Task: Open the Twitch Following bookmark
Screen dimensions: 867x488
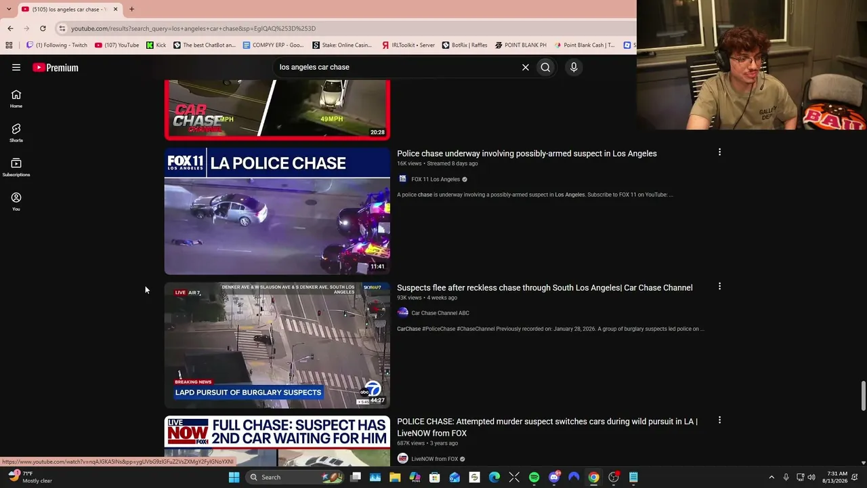Action: (57, 45)
